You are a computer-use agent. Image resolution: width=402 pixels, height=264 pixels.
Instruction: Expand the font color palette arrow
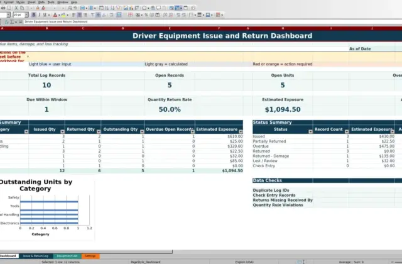[x=59, y=15]
